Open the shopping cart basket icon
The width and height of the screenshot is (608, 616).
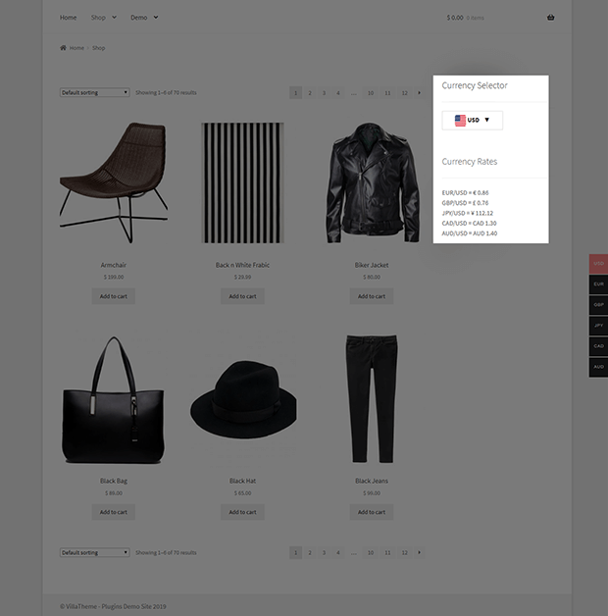click(551, 18)
